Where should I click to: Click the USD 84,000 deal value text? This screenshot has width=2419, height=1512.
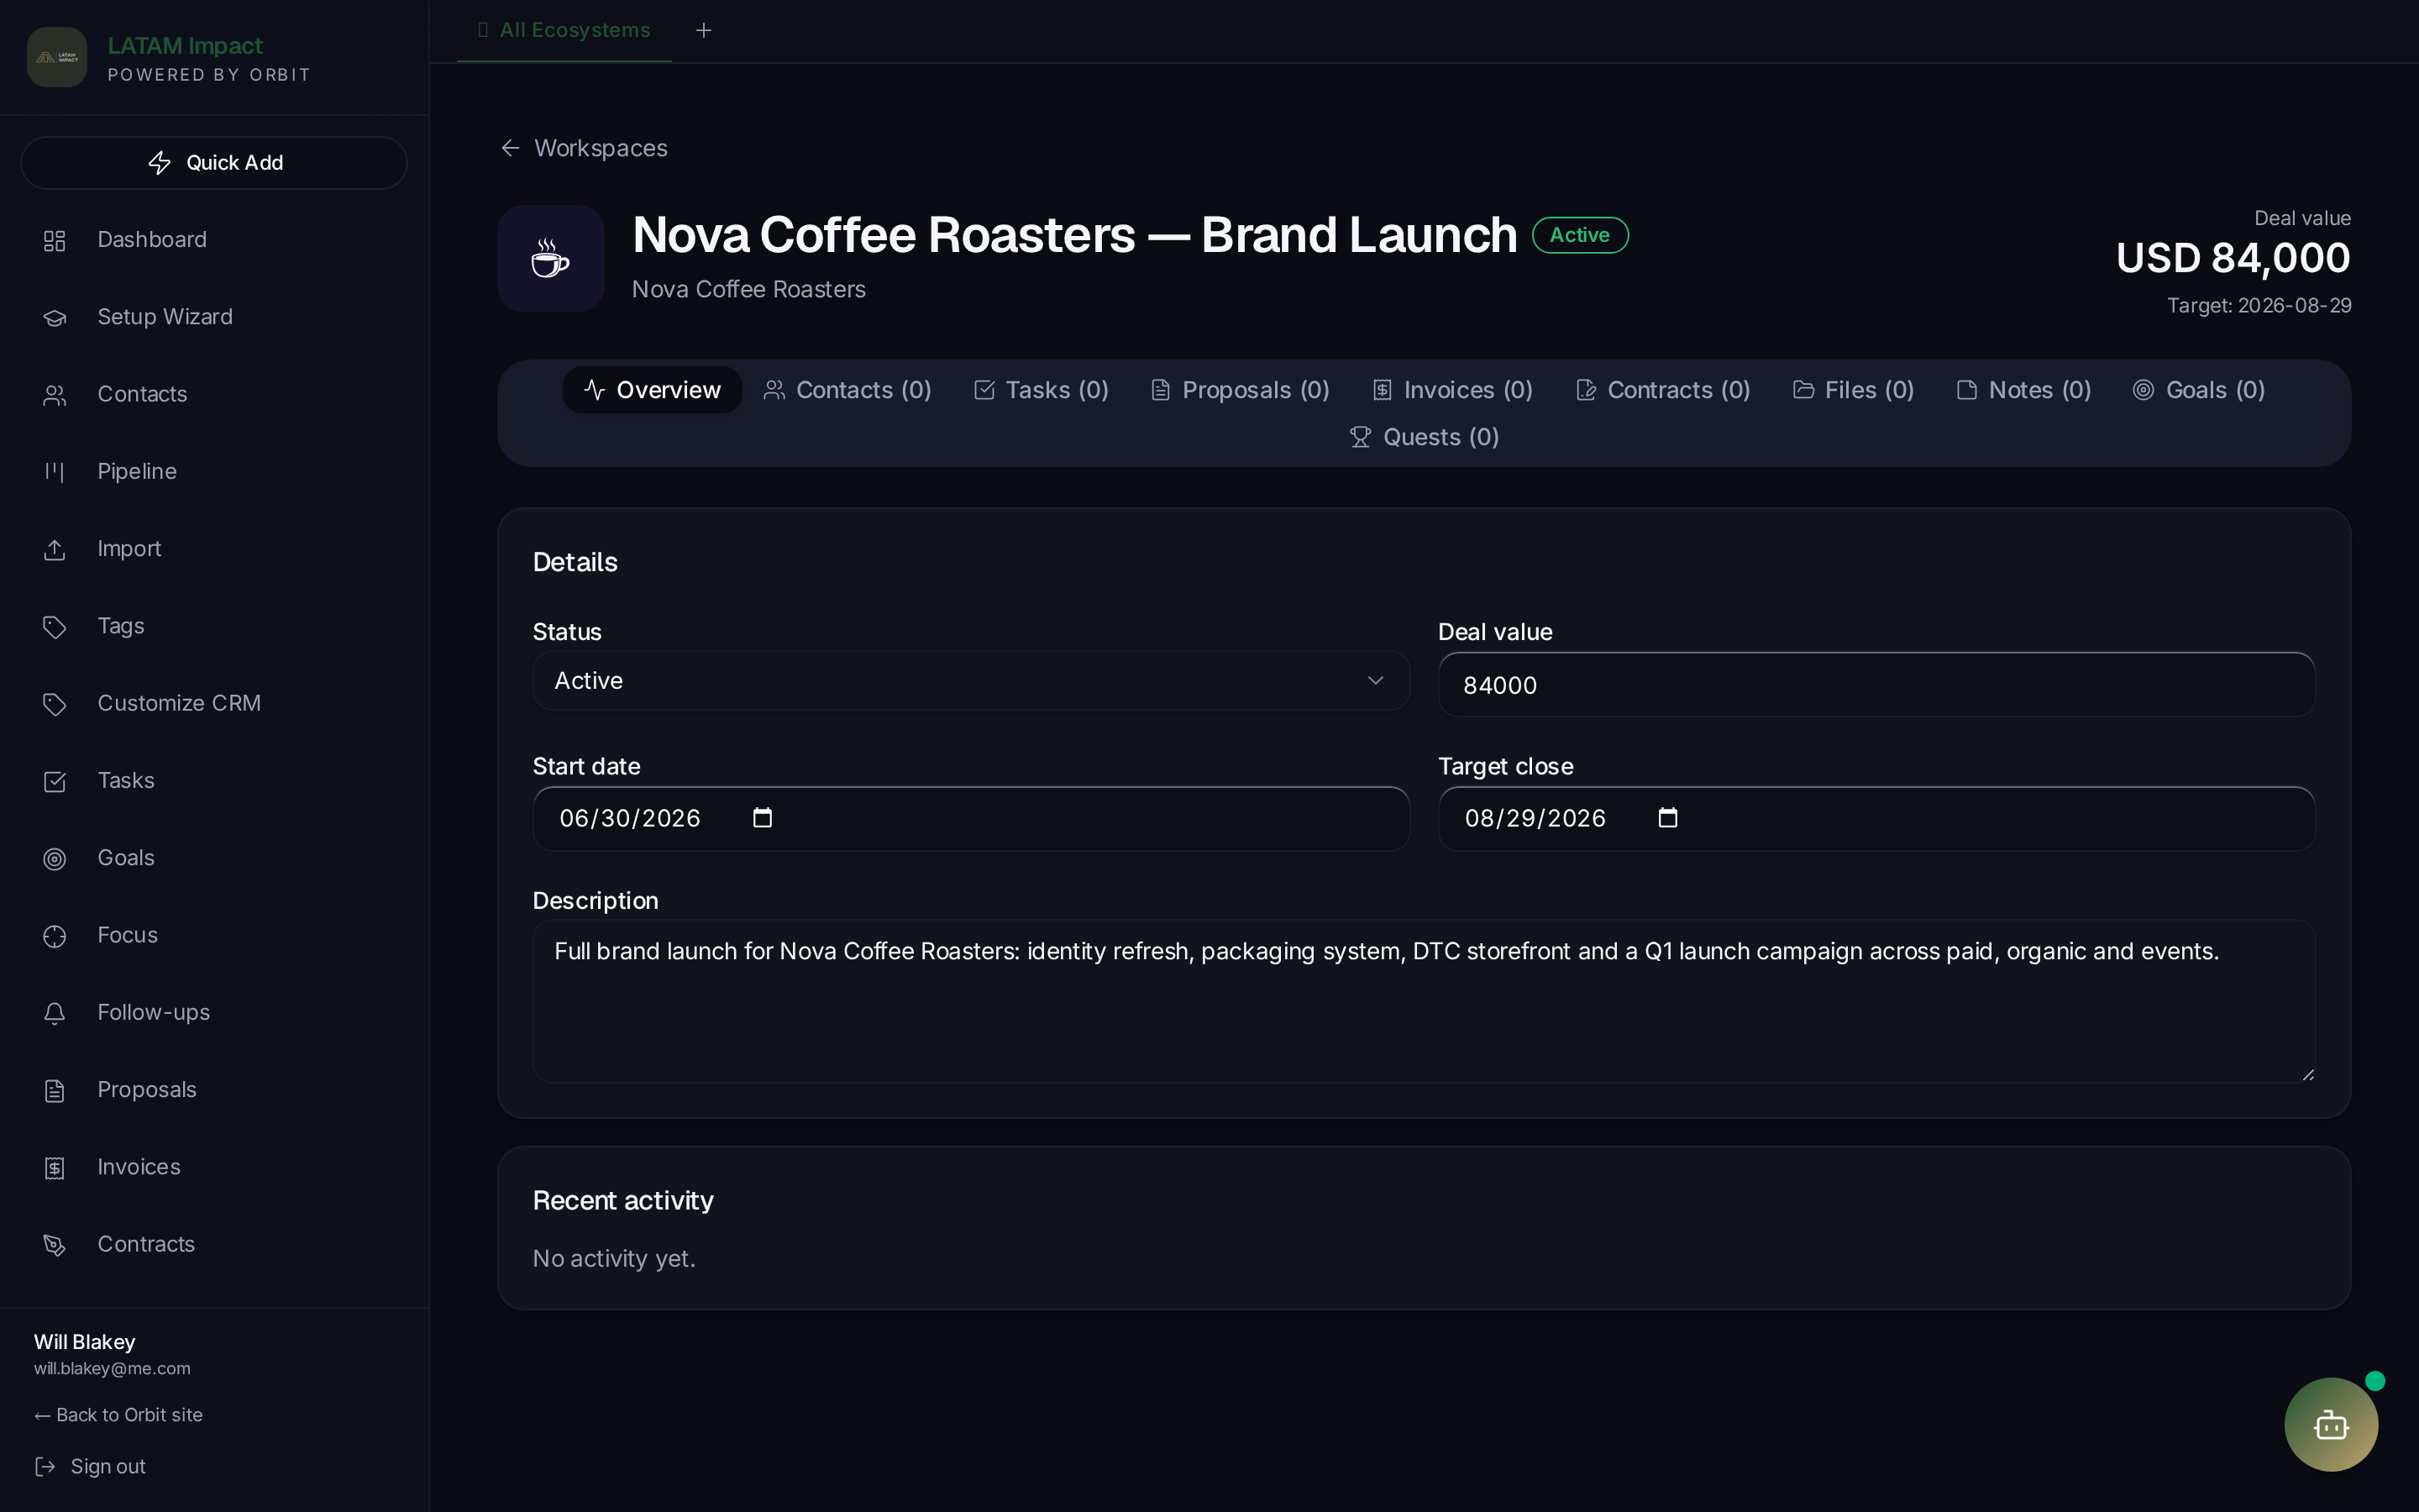click(2233, 258)
